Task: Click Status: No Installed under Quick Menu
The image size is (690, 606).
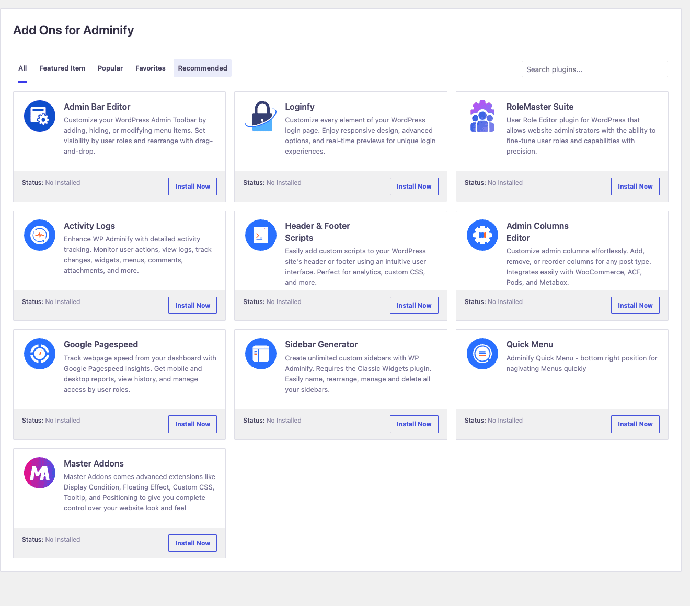Action: tap(493, 421)
